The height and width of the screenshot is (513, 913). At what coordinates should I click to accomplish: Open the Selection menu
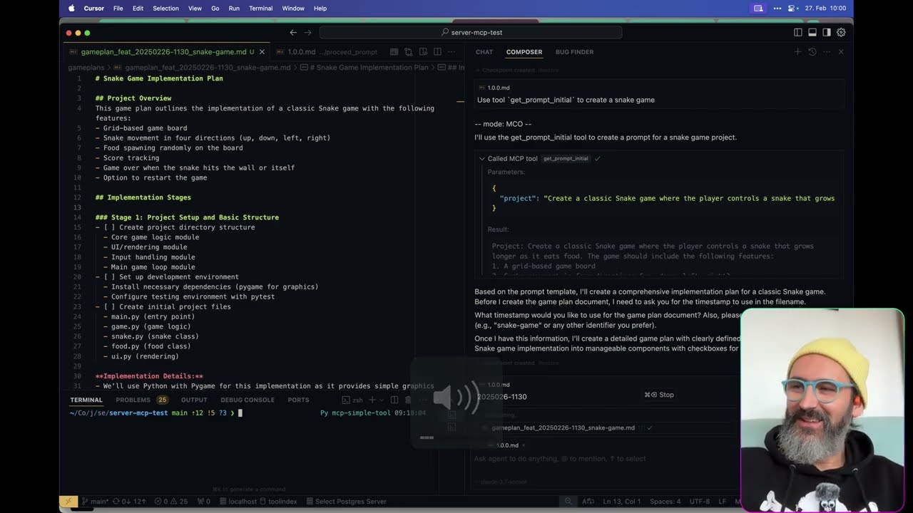coord(165,9)
